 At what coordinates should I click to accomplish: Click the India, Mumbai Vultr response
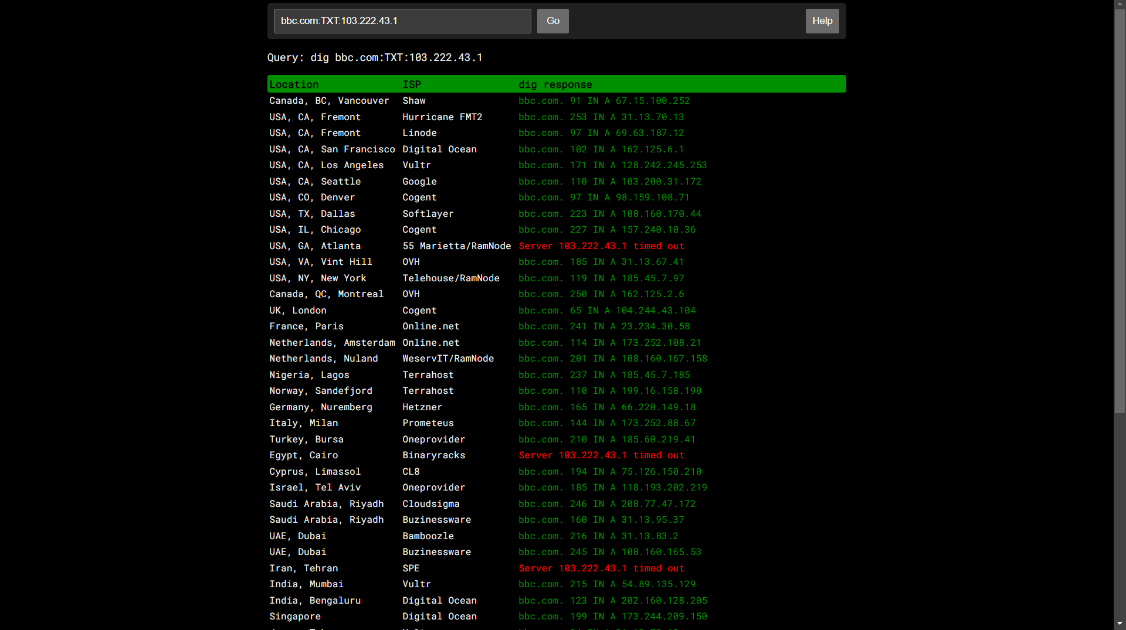point(606,584)
